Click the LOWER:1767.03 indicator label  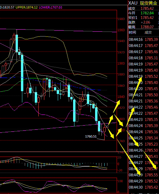click(51, 7)
